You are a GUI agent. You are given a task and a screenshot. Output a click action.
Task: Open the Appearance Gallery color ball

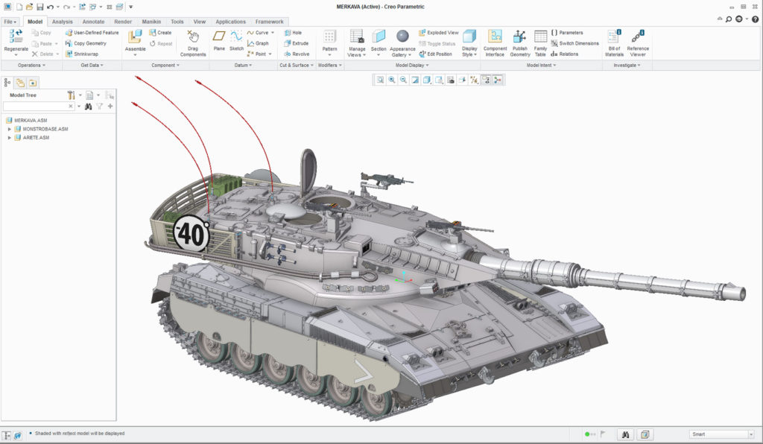click(x=402, y=37)
